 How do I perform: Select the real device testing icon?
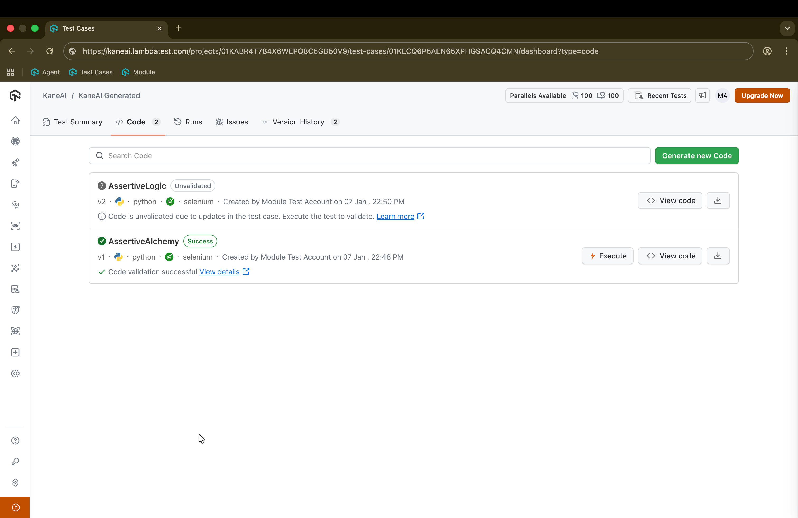(15, 183)
